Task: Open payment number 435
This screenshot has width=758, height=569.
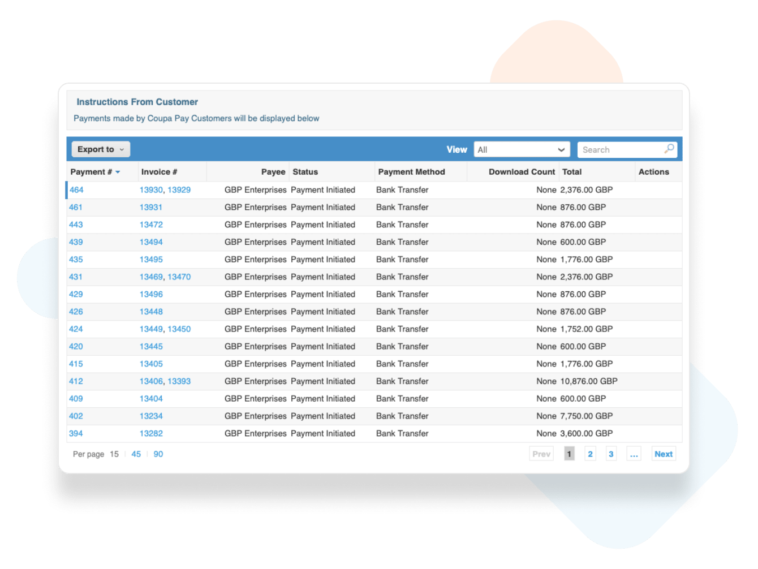Action: point(76,260)
